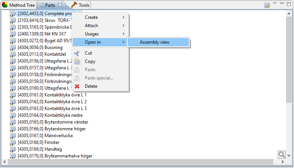
Task: Select the Manöverlucka part item
Action: click(x=58, y=136)
